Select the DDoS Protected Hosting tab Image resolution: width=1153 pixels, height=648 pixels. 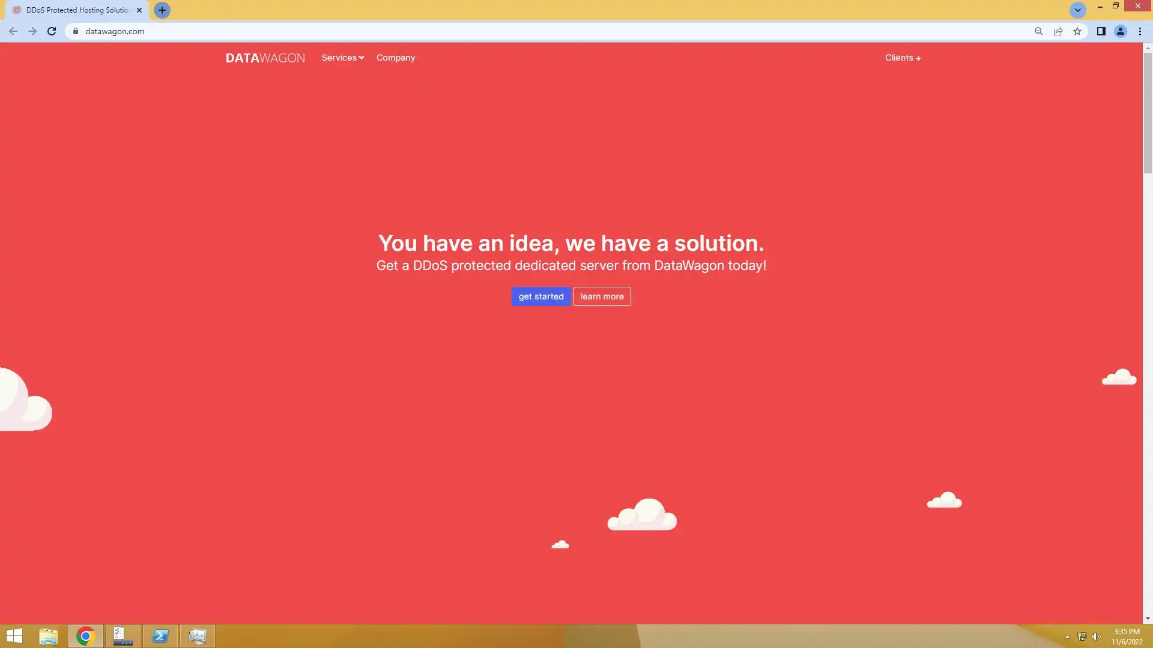click(x=77, y=10)
